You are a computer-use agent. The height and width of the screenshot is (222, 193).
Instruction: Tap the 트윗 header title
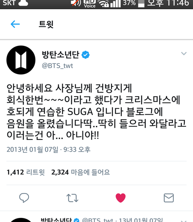pyautogui.click(x=46, y=24)
